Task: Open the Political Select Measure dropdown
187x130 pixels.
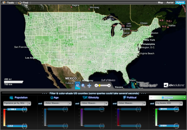Action: click(x=132, y=103)
